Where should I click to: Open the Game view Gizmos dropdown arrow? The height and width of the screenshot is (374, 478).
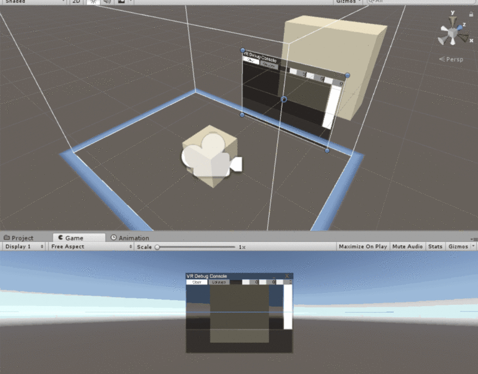coord(473,246)
